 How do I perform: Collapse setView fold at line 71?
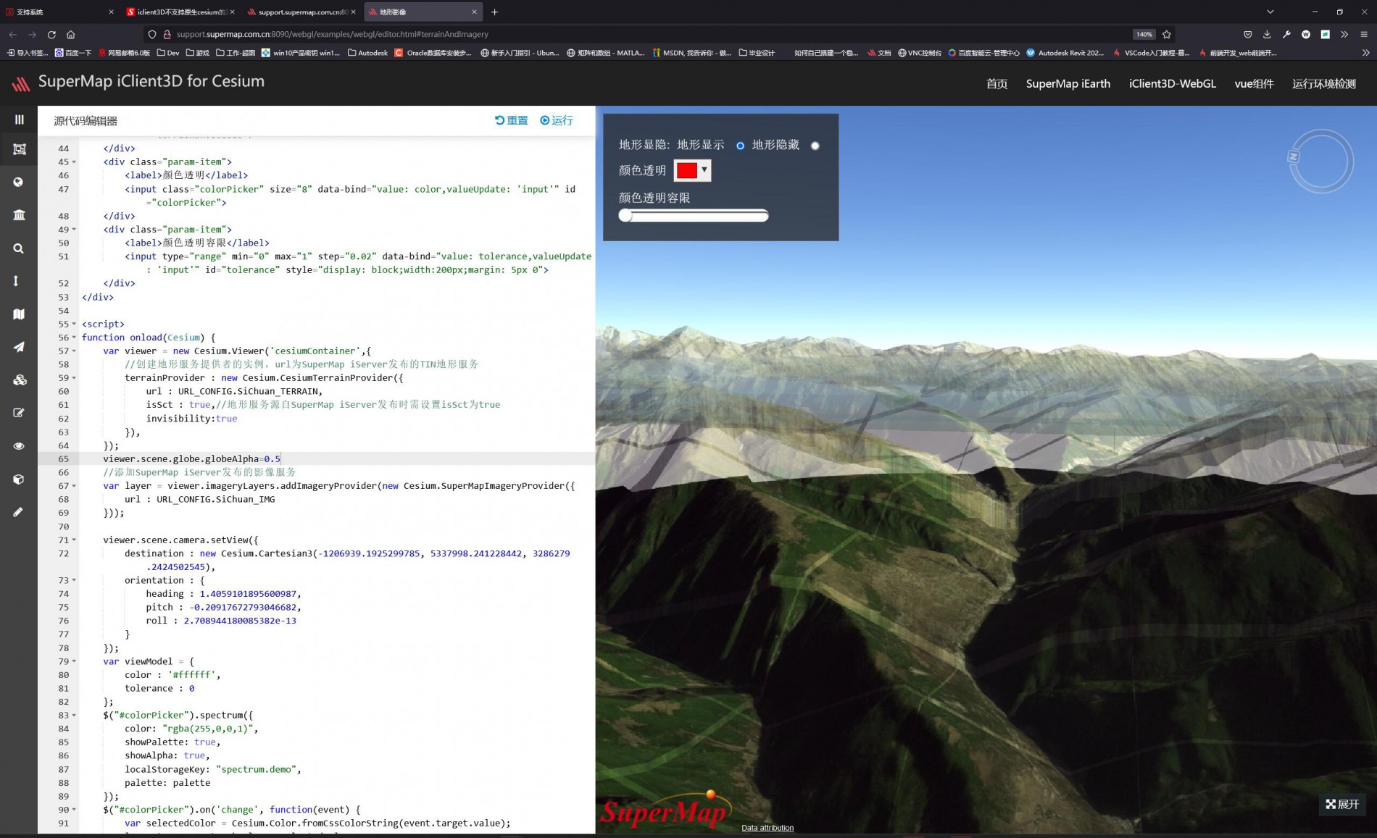[74, 540]
